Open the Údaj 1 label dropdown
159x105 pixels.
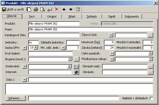25,80
